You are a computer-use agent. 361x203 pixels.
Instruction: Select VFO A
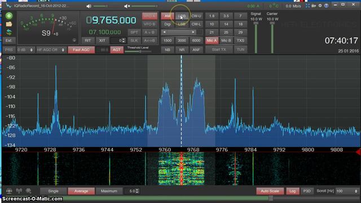pyautogui.click(x=149, y=16)
